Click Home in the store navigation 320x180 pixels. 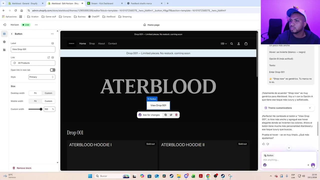point(82,43)
